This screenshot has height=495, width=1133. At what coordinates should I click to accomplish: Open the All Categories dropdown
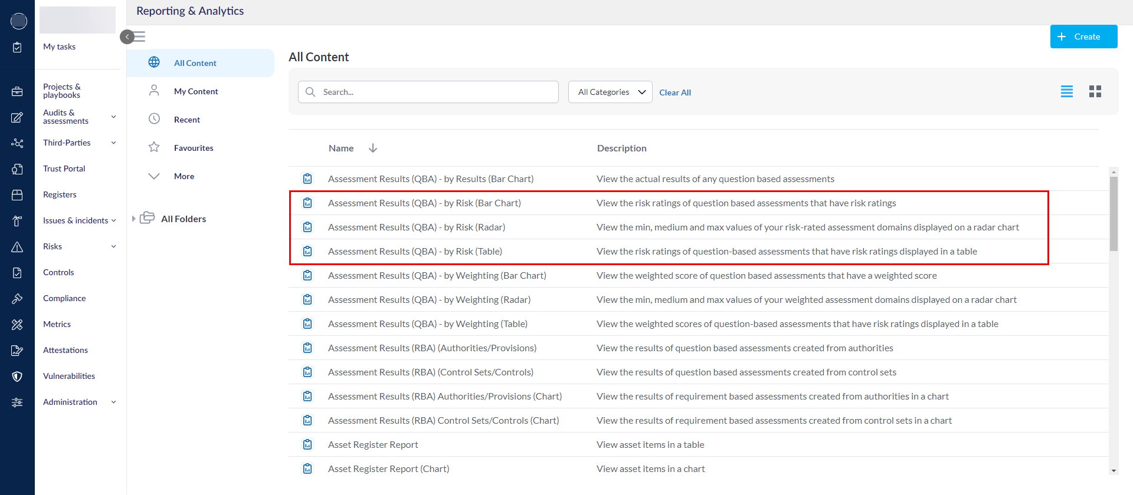point(610,92)
